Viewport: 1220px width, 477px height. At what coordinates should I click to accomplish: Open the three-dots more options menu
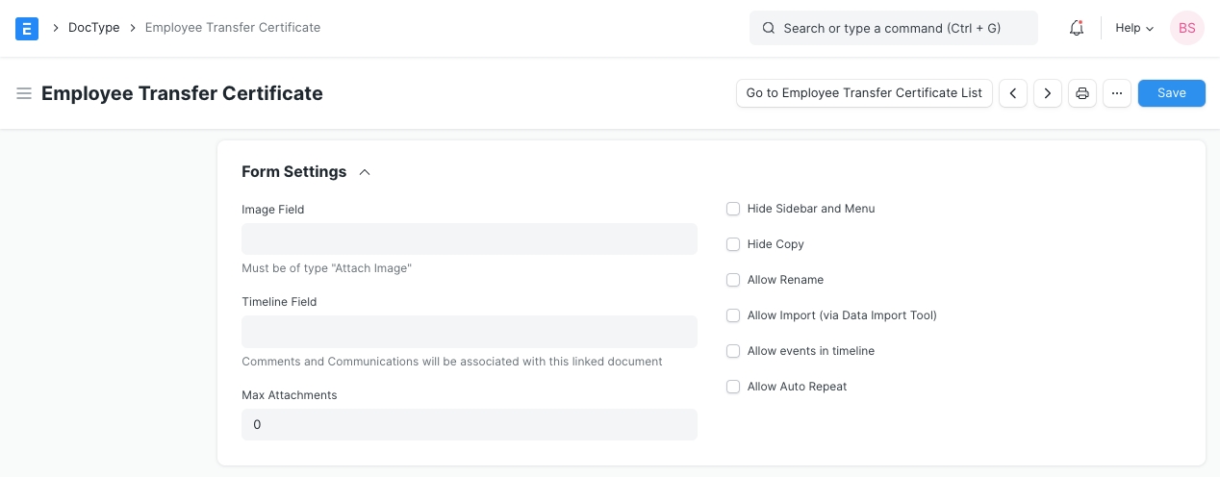pos(1116,93)
